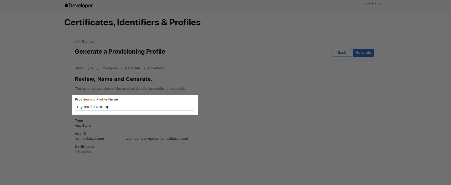451x185 pixels.
Task: Select the Download breadcrumb step
Action: click(x=156, y=68)
